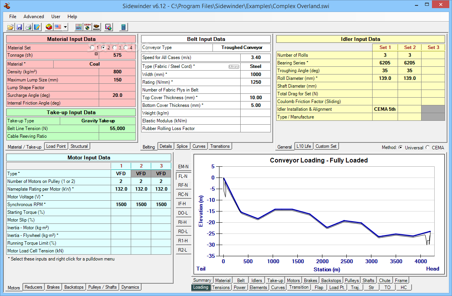Screen dimensions: 452x296
Task: Click the belt Width value 1000
Action: [256, 74]
